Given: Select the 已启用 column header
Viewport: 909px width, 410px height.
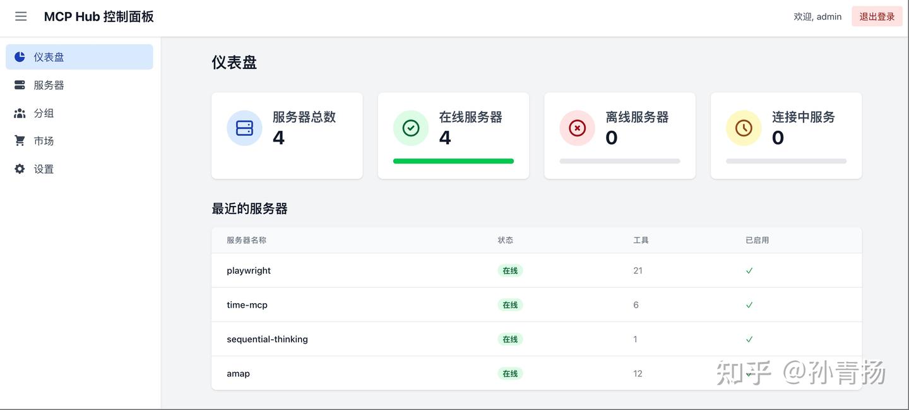Looking at the screenshot, I should coord(757,240).
